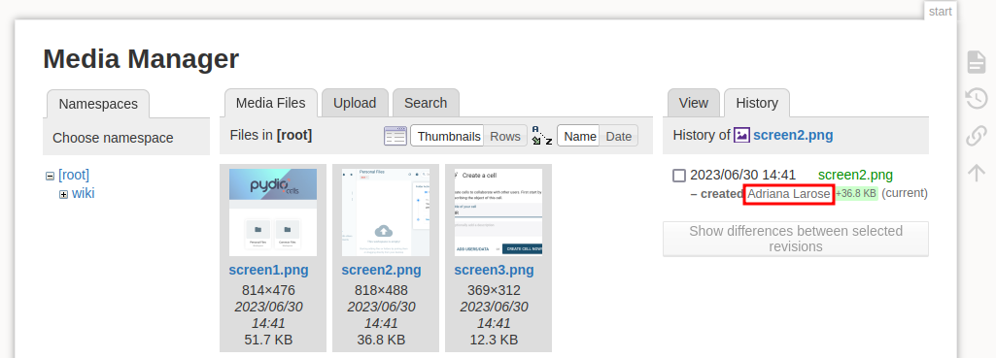Click green screen2.png revision link
The width and height of the screenshot is (996, 358).
(x=855, y=176)
